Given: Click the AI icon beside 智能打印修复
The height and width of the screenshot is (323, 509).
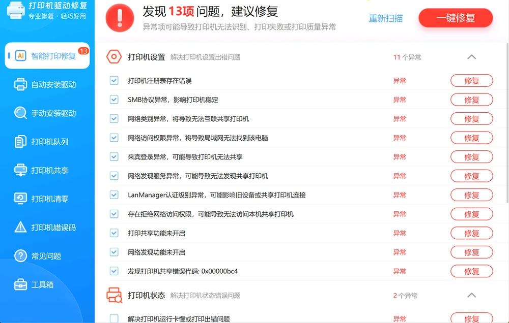Looking at the screenshot, I should pos(21,56).
